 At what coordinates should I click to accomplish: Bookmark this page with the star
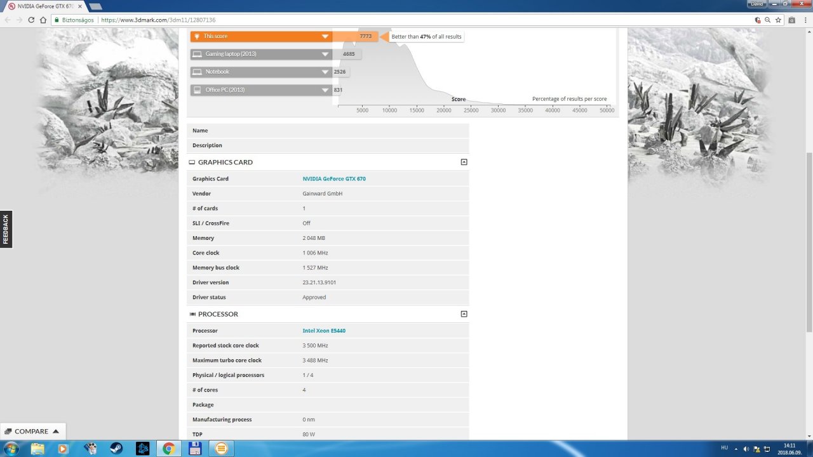pyautogui.click(x=778, y=20)
